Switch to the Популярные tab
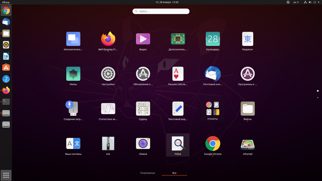Screen dimensions: 322x181 coord(148,173)
